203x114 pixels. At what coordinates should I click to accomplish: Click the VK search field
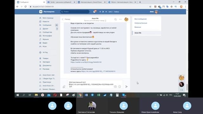click(x=75, y=12)
